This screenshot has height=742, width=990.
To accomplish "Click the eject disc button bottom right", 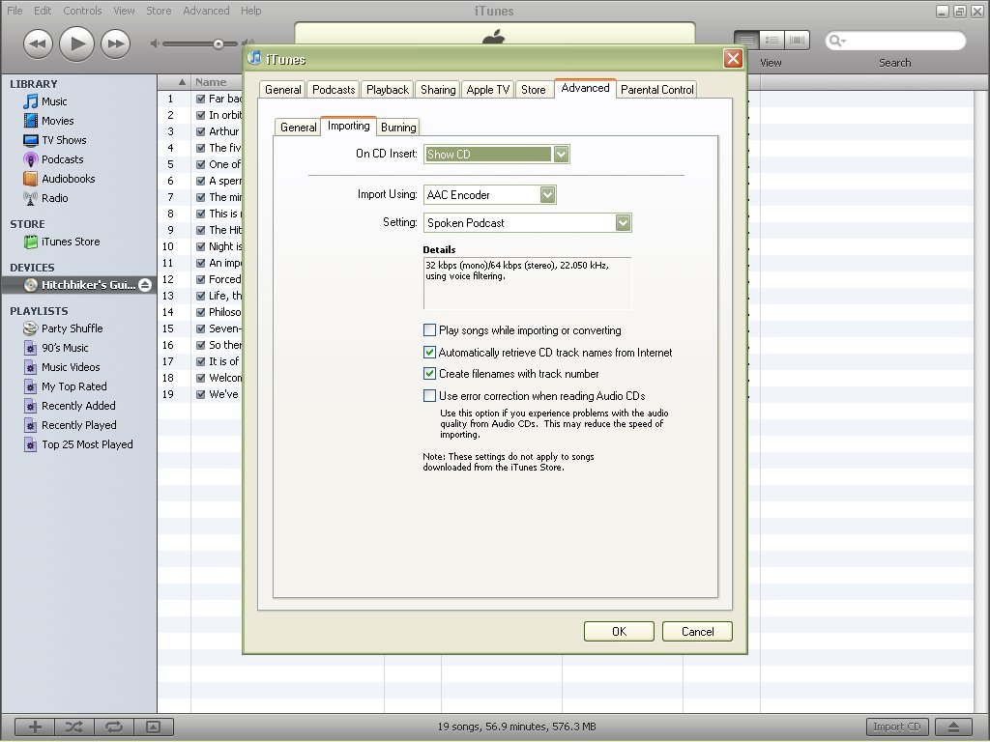I will pyautogui.click(x=954, y=727).
